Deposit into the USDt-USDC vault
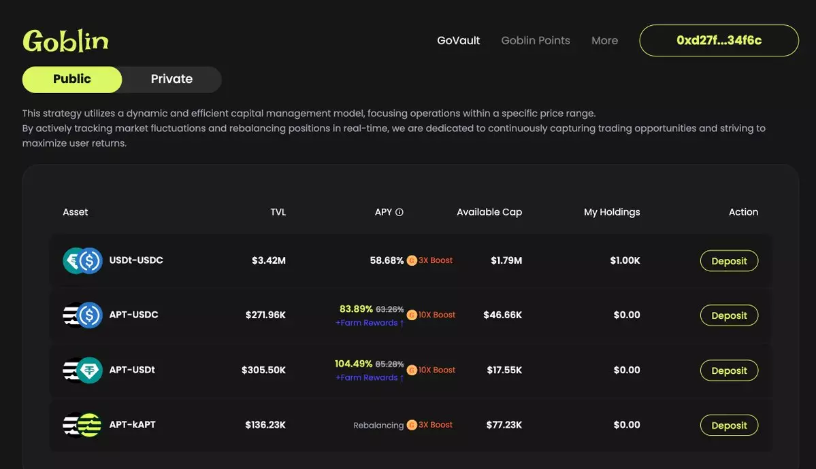 click(729, 261)
